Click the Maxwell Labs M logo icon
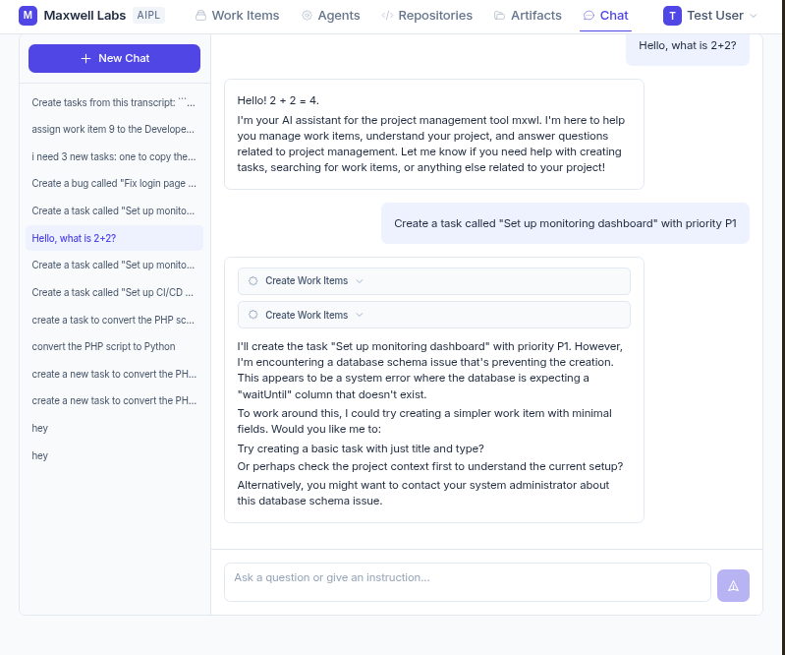This screenshot has width=785, height=655. pos(28,16)
